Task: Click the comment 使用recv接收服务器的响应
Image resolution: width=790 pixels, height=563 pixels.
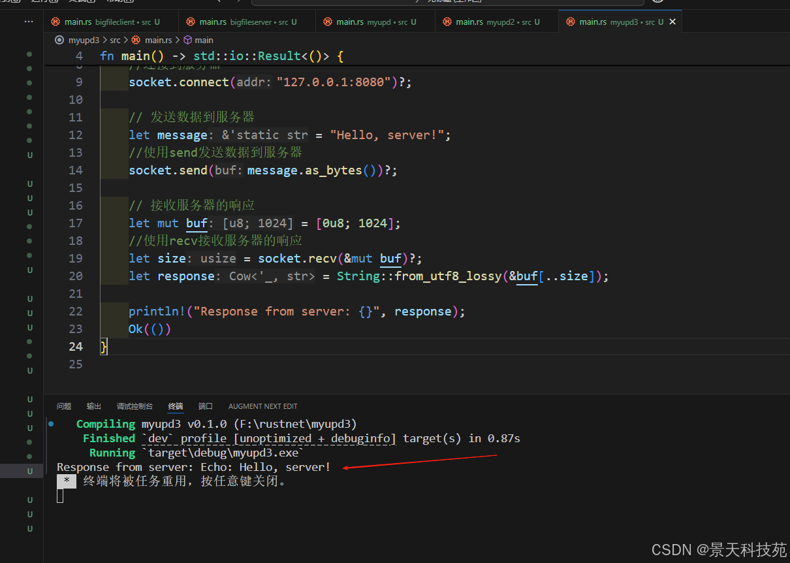Action: click(215, 241)
